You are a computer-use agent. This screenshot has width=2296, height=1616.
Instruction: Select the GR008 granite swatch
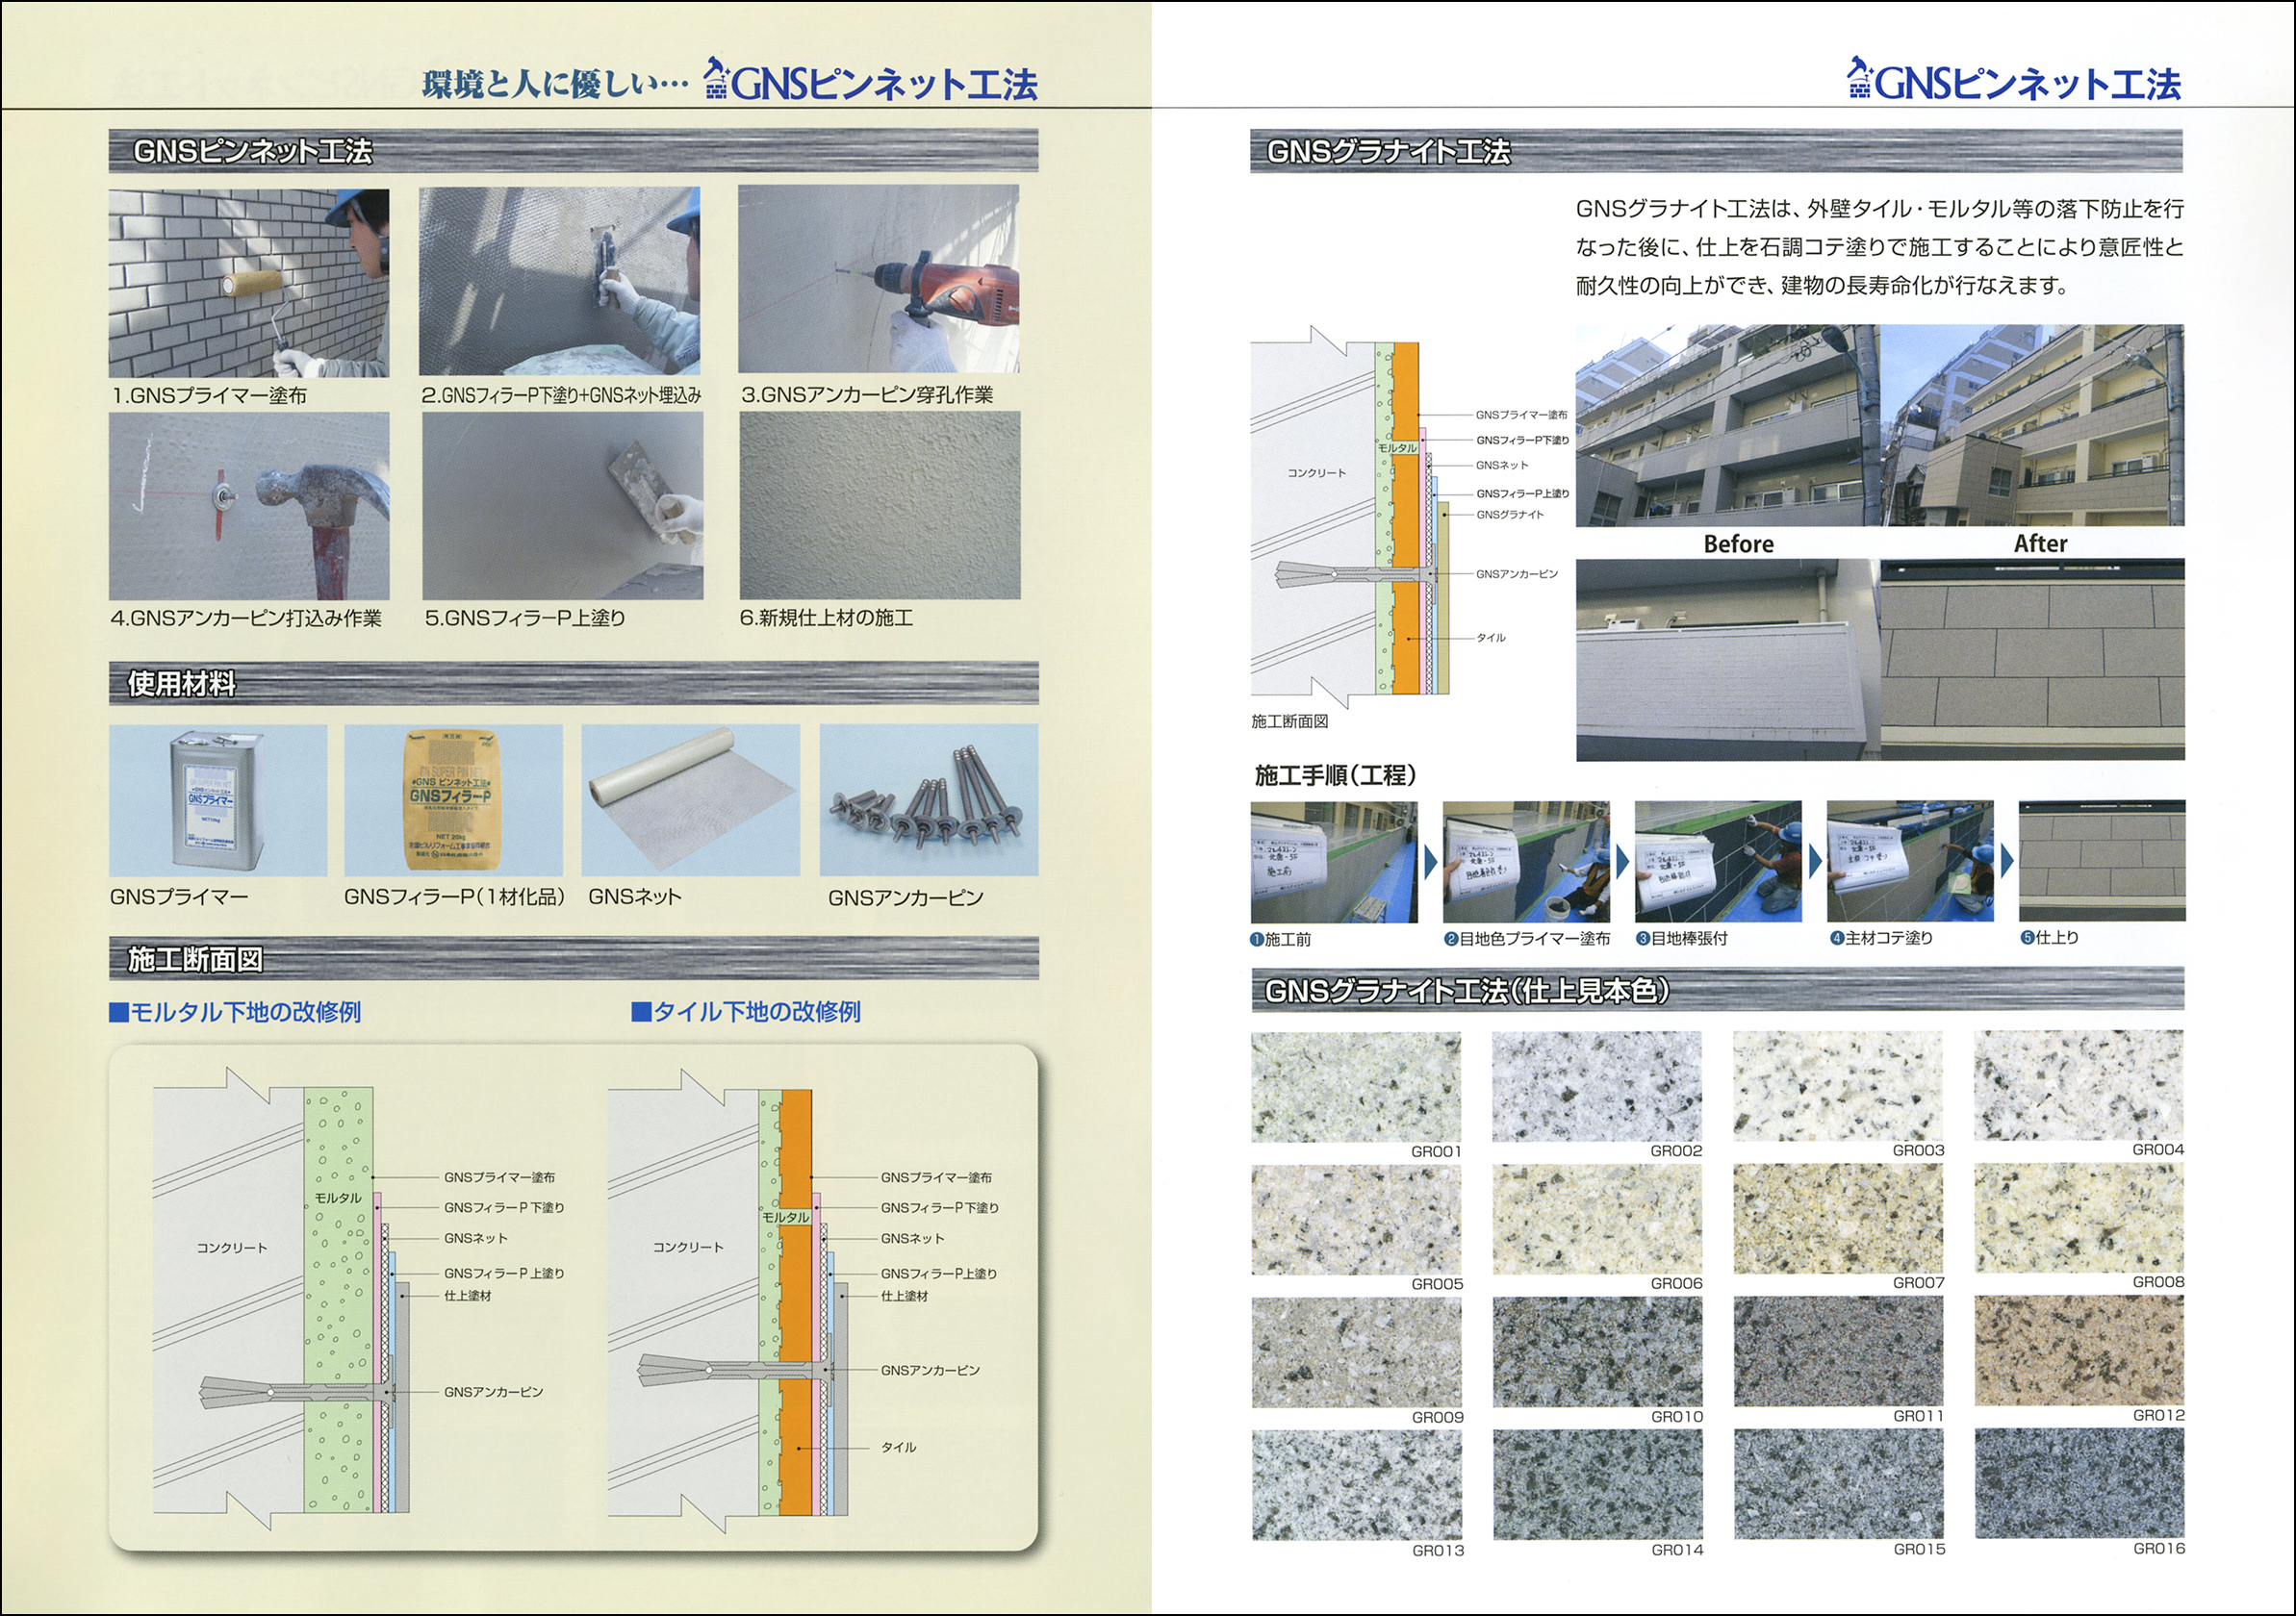tap(2079, 1218)
